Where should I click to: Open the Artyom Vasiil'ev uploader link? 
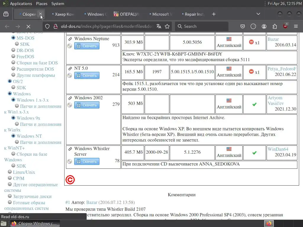tap(276, 100)
